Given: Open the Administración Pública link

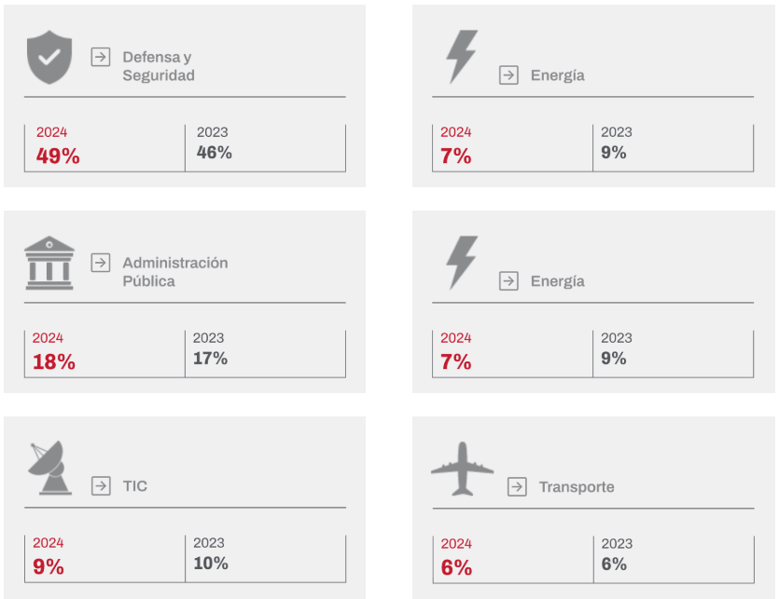Looking at the screenshot, I should coord(175,272).
